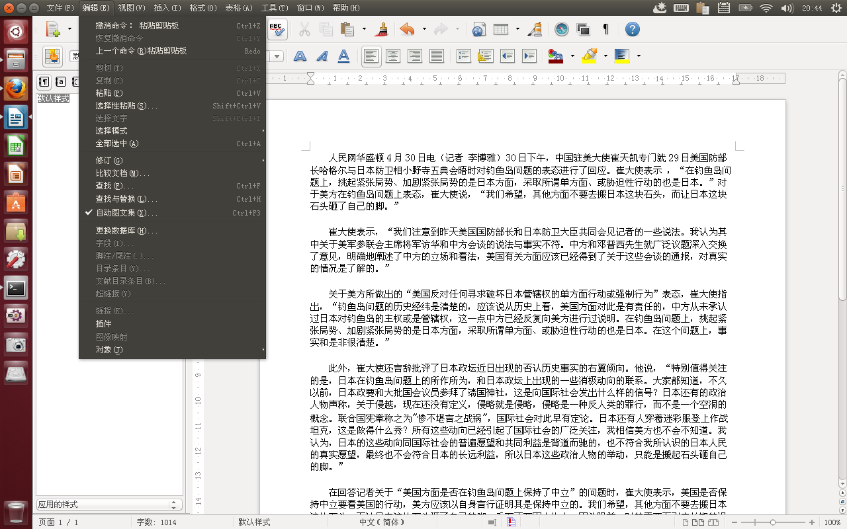This screenshot has width=847, height=529.
Task: Apply Bold using the A icon
Action: tap(300, 56)
